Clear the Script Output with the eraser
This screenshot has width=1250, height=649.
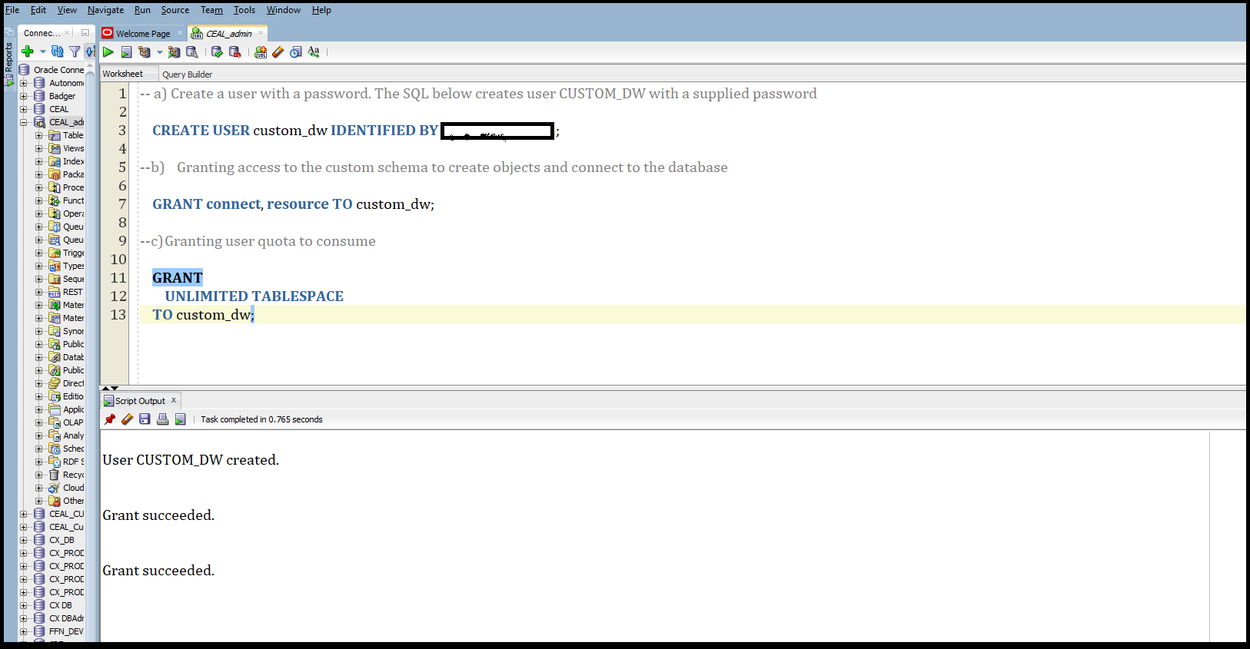[128, 419]
